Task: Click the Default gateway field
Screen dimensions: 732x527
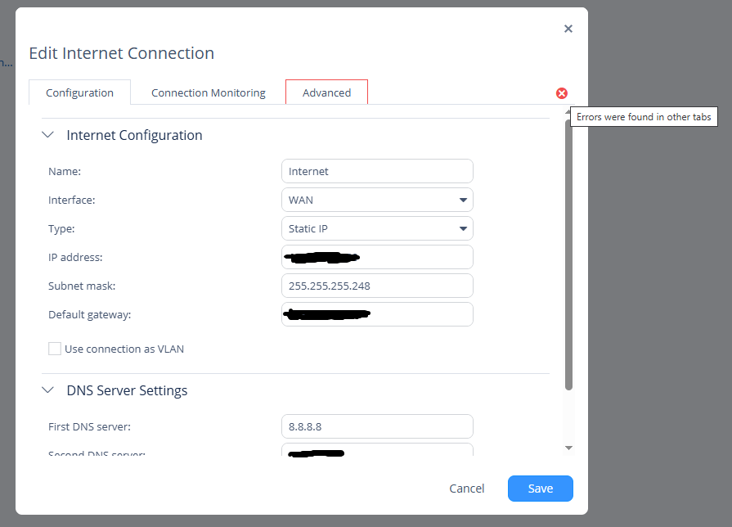Action: pos(377,314)
